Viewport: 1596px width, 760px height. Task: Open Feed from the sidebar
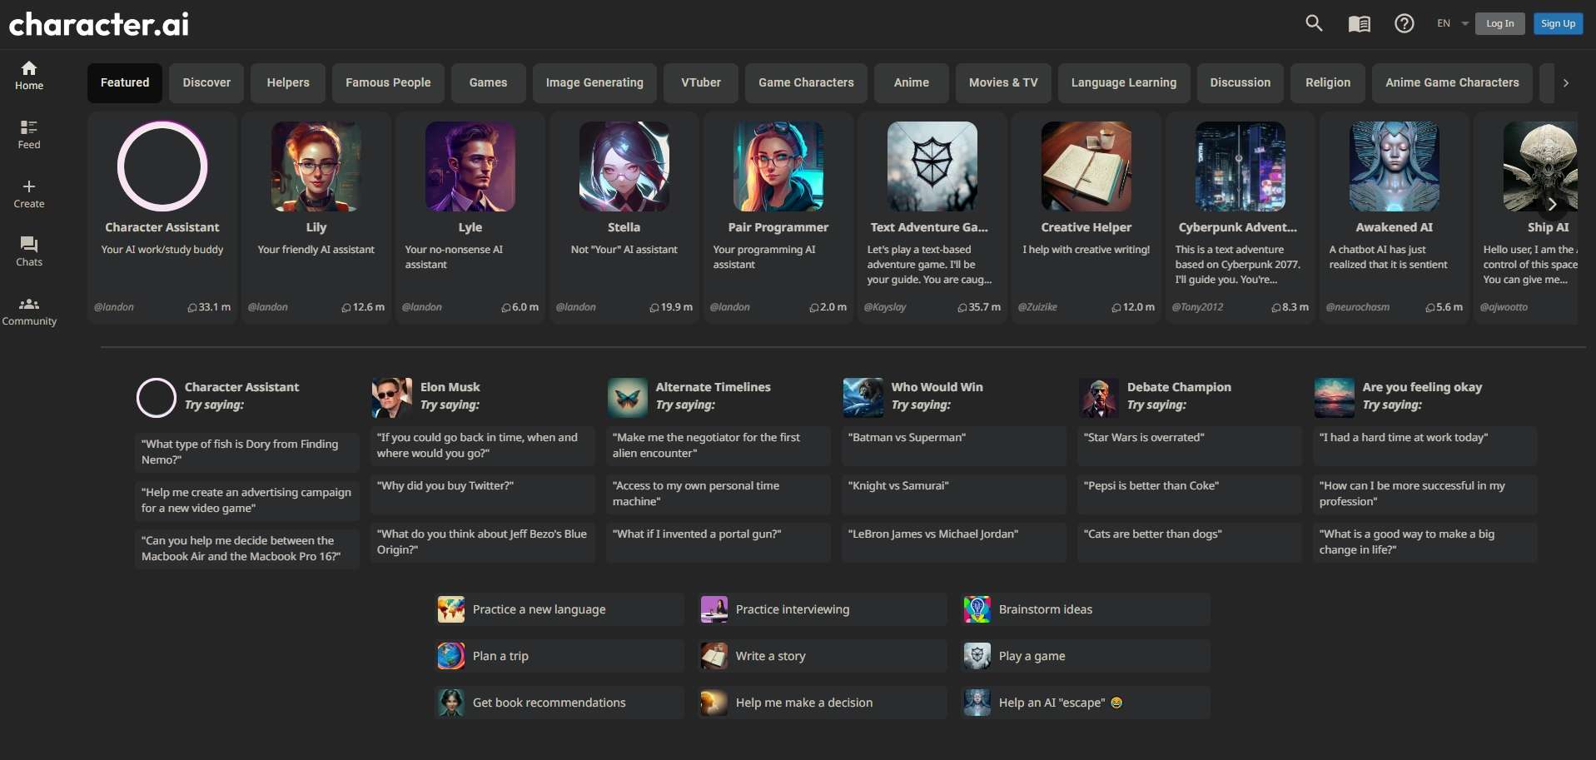click(29, 135)
